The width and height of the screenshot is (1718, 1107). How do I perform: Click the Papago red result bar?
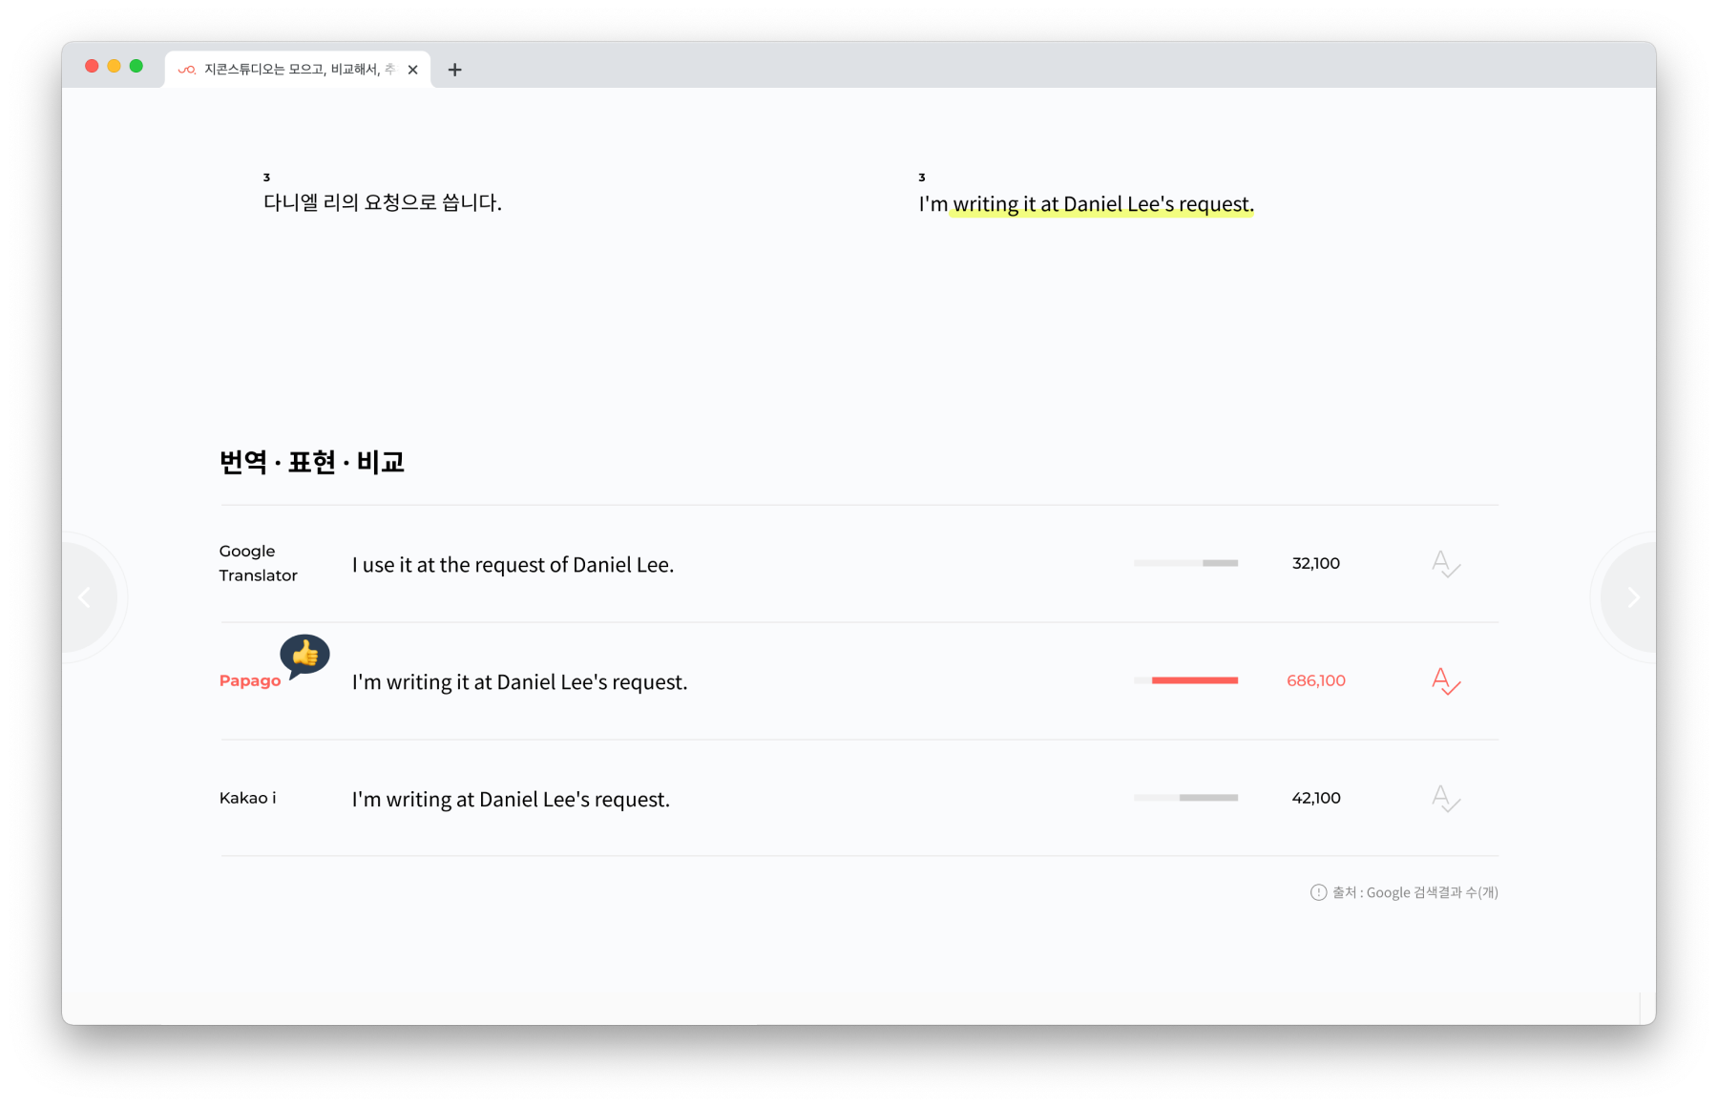click(1195, 680)
